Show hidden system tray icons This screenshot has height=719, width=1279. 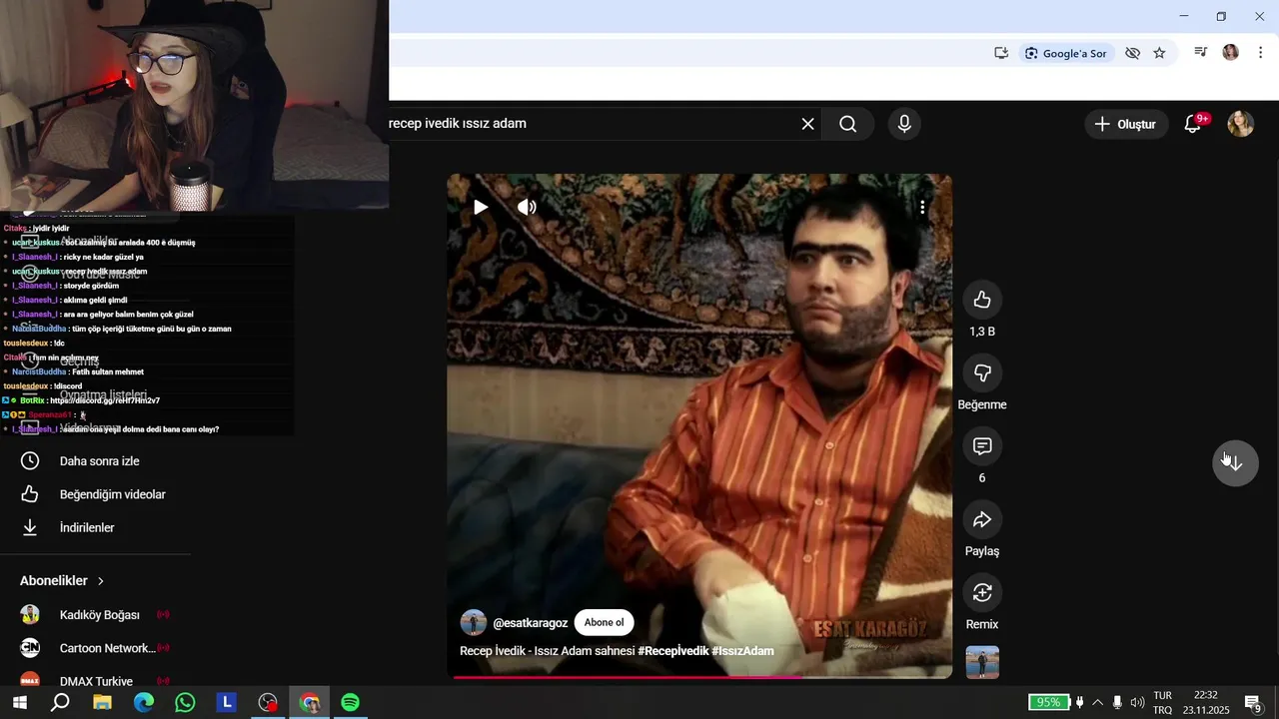point(1097,703)
